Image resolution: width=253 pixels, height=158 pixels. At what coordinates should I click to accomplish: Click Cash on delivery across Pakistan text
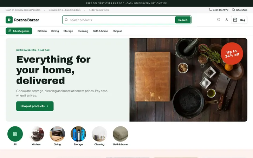point(23,10)
